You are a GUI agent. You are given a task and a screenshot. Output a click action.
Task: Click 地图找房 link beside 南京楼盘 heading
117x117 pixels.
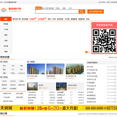click(x=111, y=58)
